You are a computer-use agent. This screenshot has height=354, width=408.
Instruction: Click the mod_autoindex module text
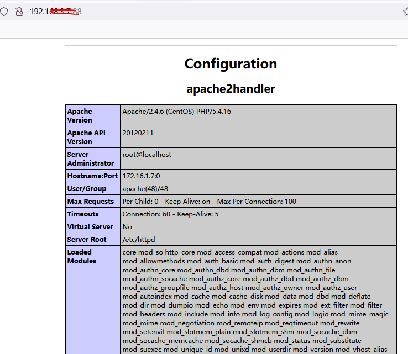(147, 297)
